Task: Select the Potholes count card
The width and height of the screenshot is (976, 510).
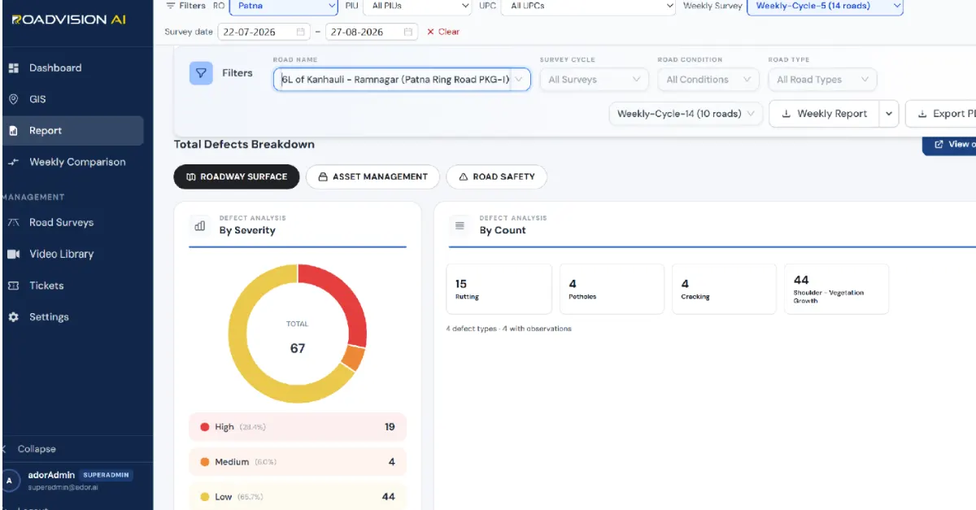Action: coord(612,289)
